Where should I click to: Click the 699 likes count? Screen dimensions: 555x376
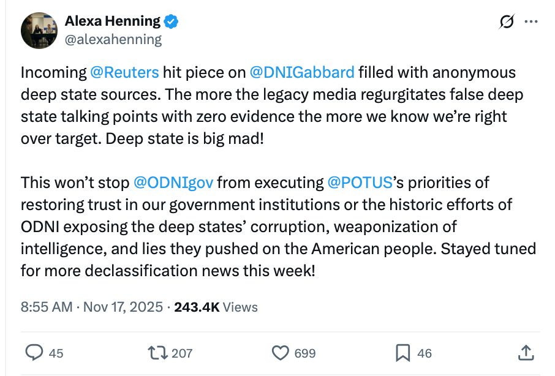click(304, 353)
